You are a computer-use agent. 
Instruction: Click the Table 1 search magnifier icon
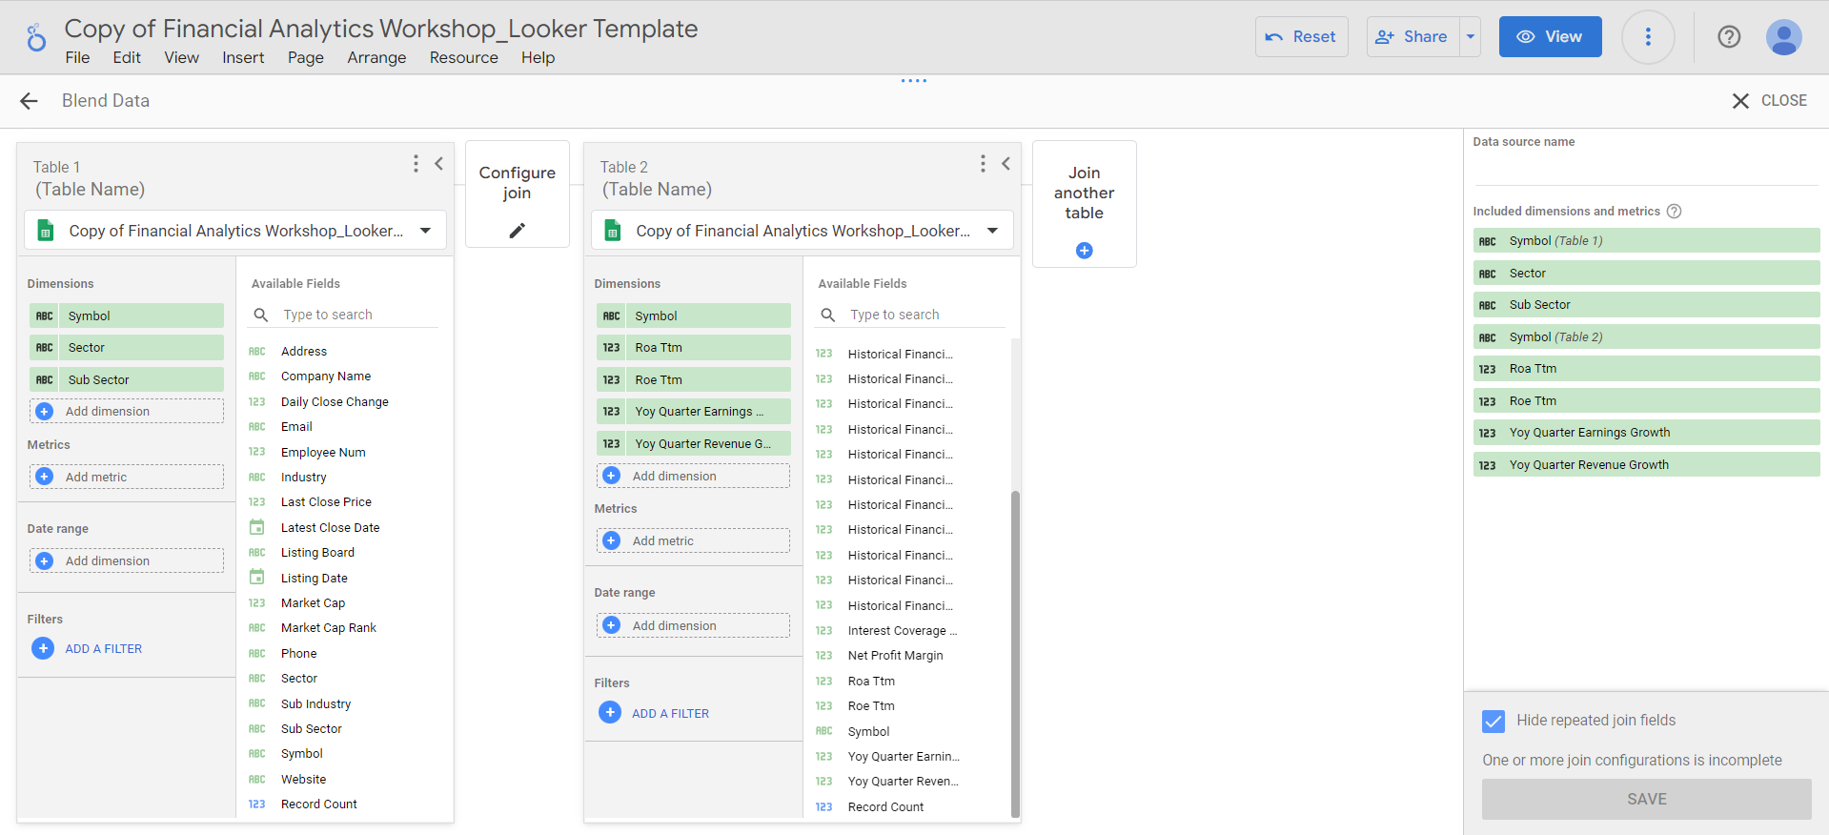(x=260, y=315)
